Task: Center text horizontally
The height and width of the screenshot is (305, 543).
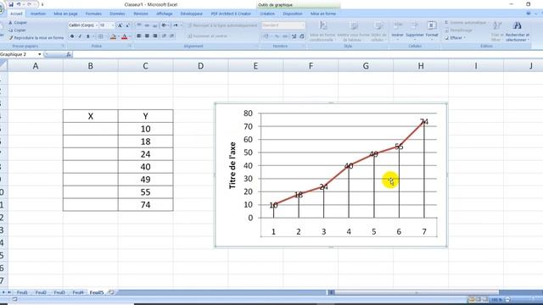Action: click(x=147, y=36)
